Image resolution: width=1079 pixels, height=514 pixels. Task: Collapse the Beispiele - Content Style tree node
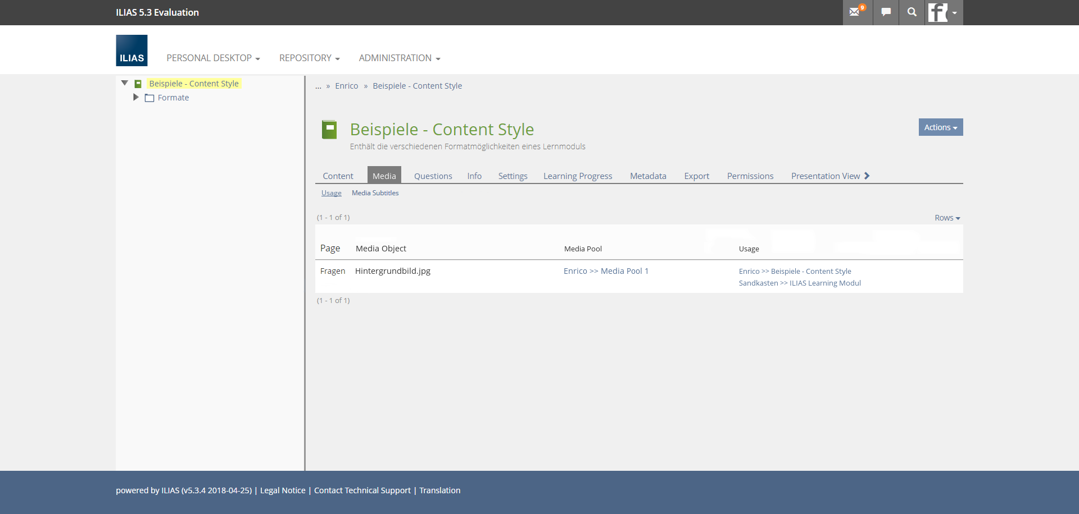pyautogui.click(x=125, y=83)
